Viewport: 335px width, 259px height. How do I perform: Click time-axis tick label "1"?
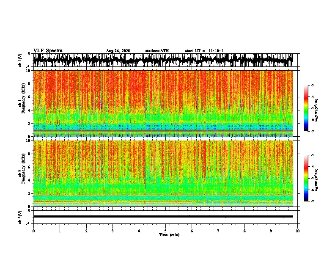[x=60, y=231]
